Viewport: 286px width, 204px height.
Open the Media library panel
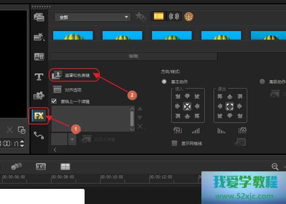(x=39, y=17)
